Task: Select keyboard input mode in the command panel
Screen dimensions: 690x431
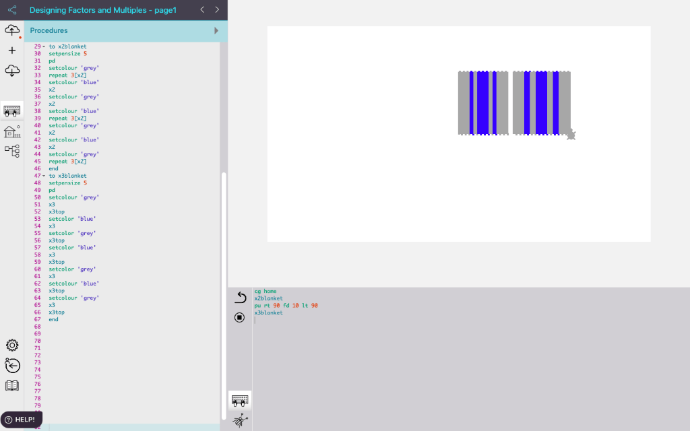Action: (240, 400)
